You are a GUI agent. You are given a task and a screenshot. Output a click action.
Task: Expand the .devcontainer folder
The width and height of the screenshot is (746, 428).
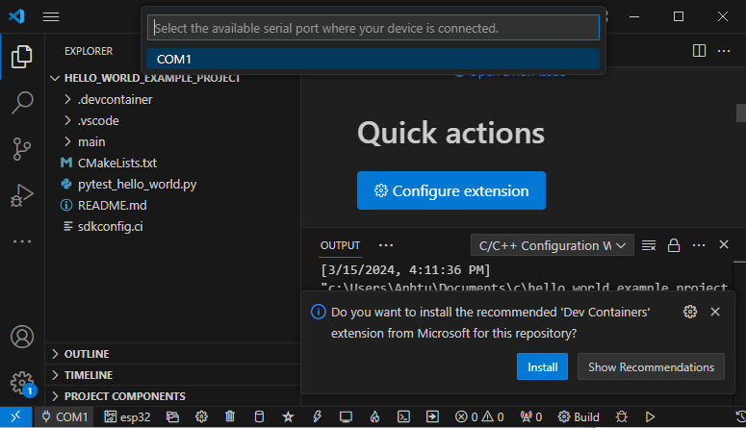(115, 99)
